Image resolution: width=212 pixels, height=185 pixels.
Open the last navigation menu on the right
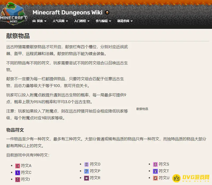[x=125, y=21]
